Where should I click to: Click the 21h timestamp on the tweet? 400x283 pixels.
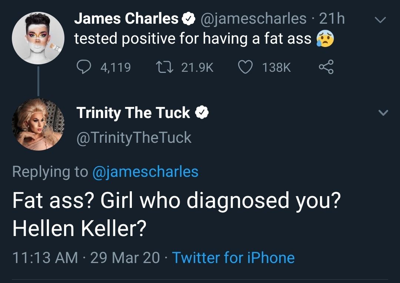coord(332,18)
